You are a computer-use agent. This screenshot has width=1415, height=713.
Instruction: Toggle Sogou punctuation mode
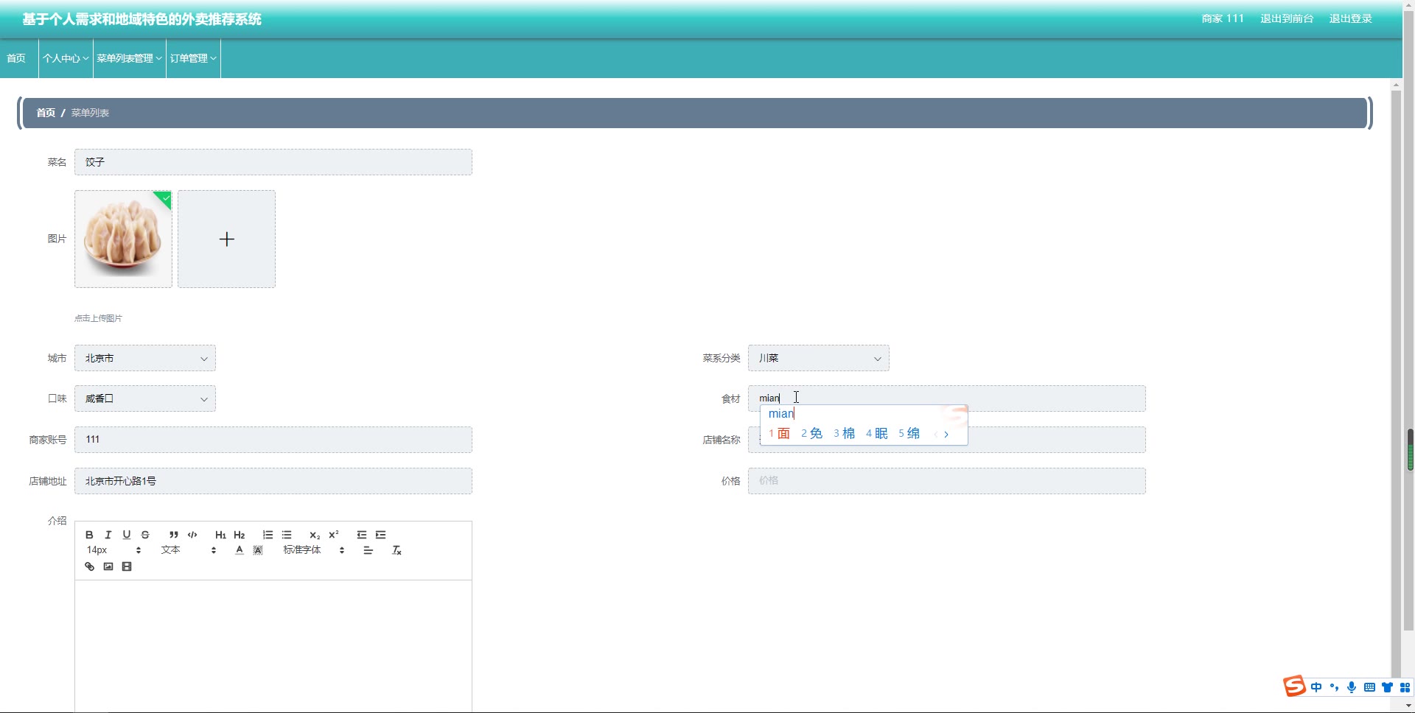click(1334, 687)
